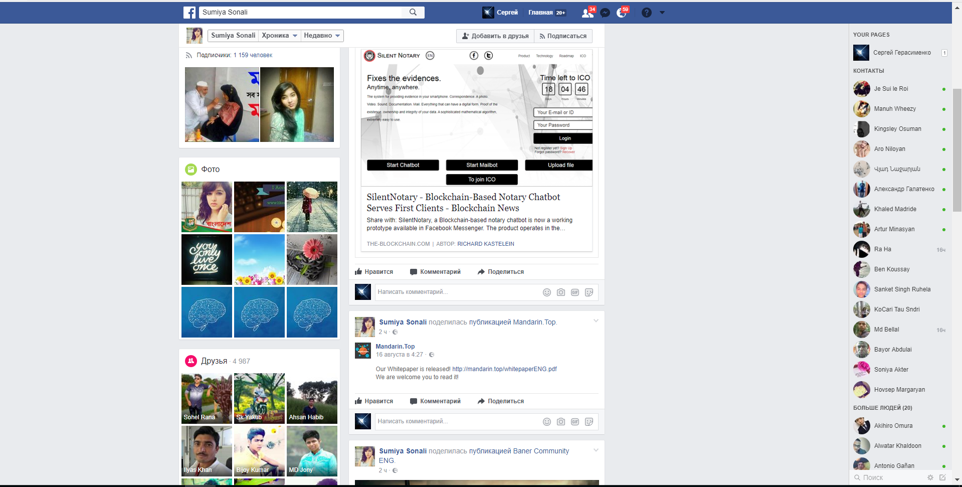This screenshot has width=962, height=487.
Task: Attach photo to SilentNotary comment
Action: coord(561,292)
